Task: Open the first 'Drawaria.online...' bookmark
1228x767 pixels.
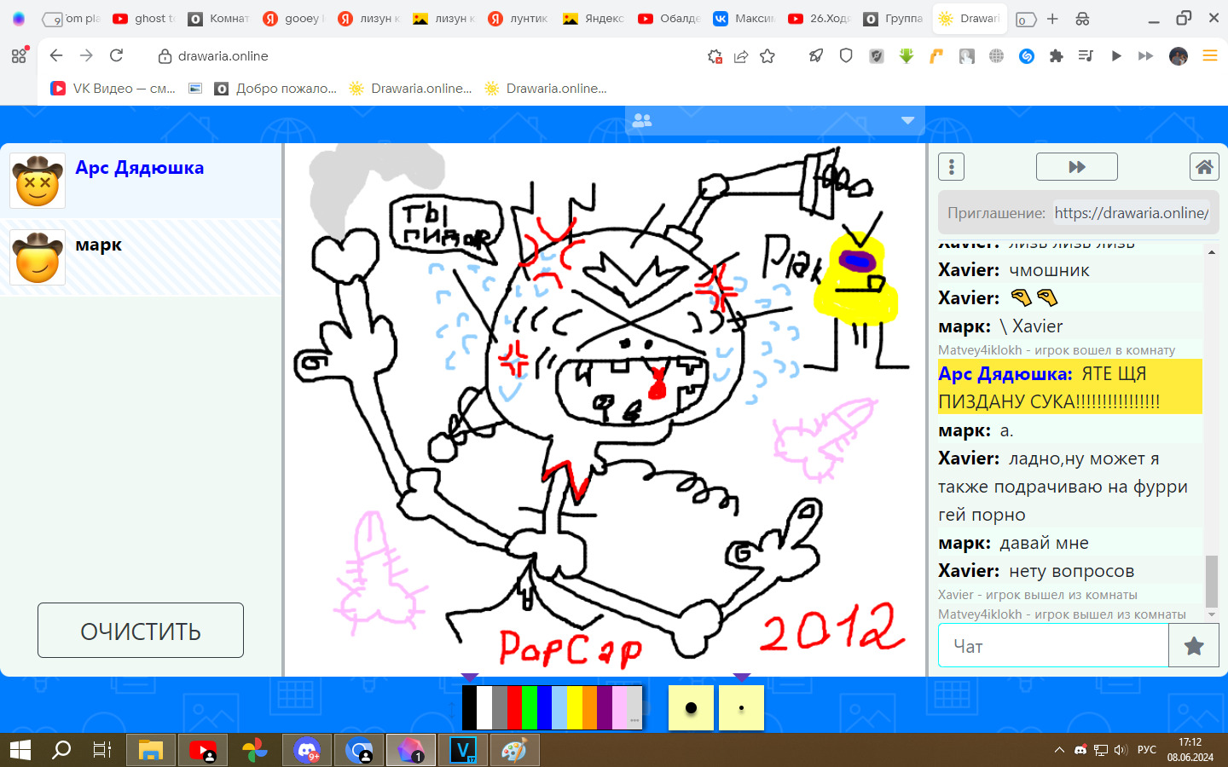Action: [x=411, y=88]
